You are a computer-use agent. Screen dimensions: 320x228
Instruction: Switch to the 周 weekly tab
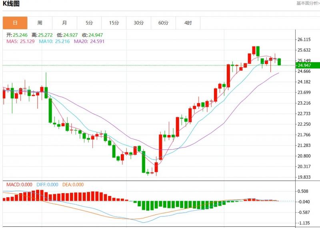(x=40, y=23)
